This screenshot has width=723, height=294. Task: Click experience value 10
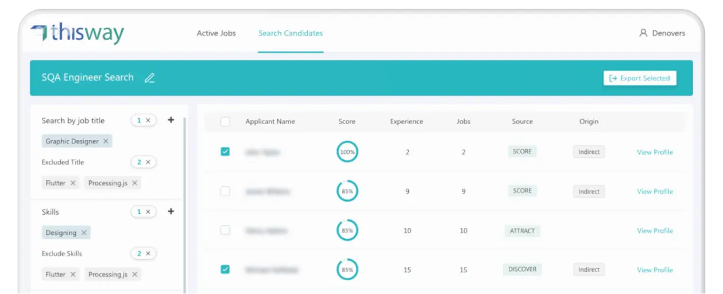(x=407, y=231)
